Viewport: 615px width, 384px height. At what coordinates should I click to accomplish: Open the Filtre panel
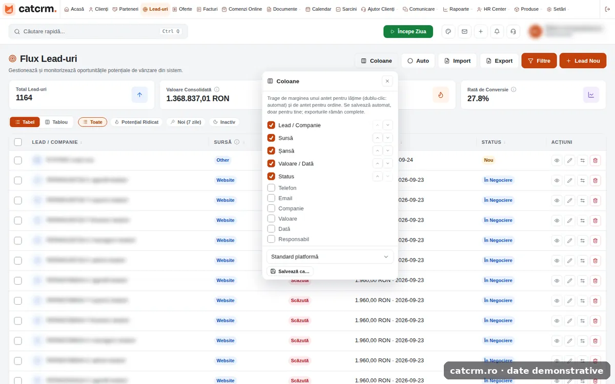(x=539, y=60)
